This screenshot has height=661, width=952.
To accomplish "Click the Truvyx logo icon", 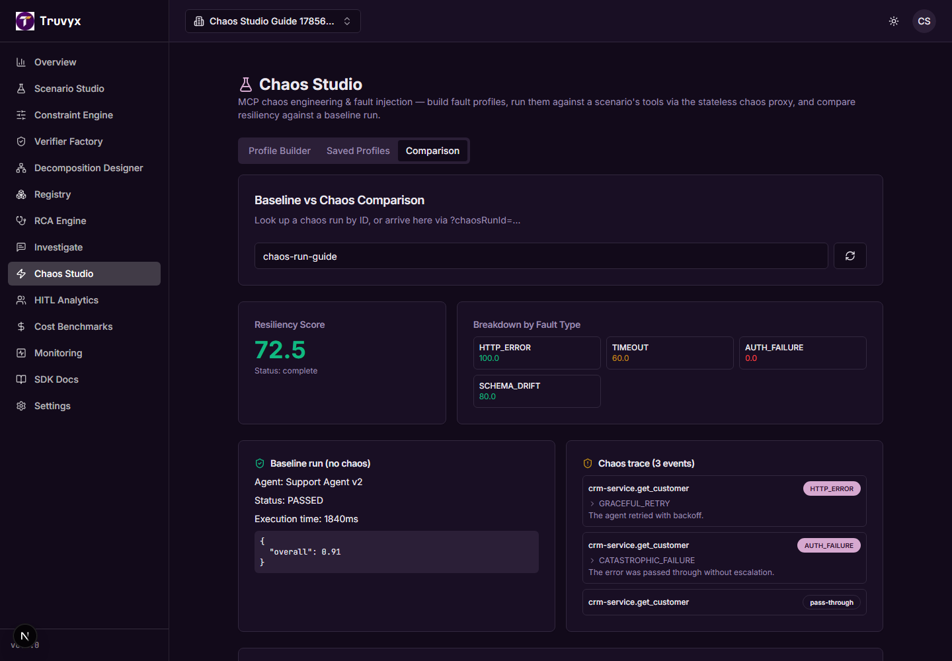I will (25, 21).
